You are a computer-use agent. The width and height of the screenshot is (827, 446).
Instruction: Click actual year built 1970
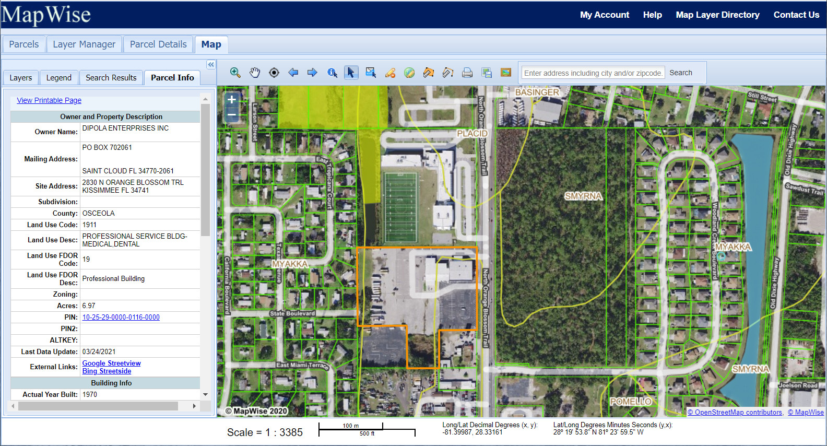pos(90,394)
